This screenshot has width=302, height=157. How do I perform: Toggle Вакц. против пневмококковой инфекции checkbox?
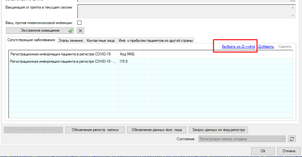pyautogui.click(x=79, y=23)
